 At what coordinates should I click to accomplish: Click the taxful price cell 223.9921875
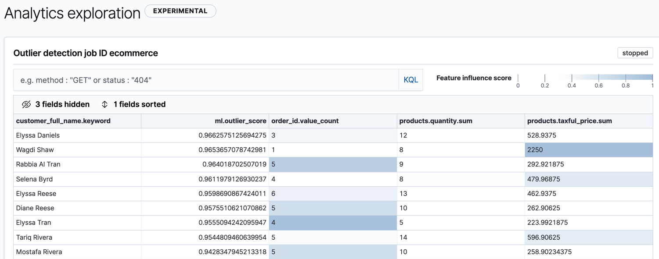click(x=589, y=223)
